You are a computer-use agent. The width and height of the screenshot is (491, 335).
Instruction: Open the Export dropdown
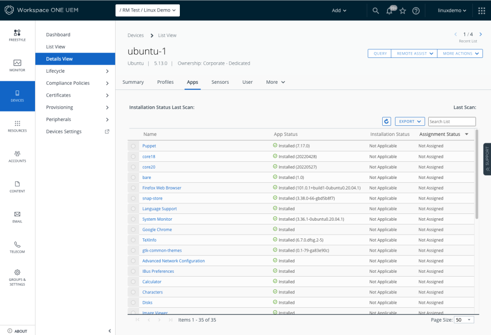coord(410,122)
